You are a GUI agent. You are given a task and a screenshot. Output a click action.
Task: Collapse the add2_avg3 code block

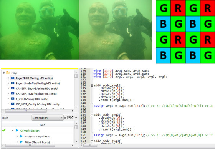coord(92,141)
